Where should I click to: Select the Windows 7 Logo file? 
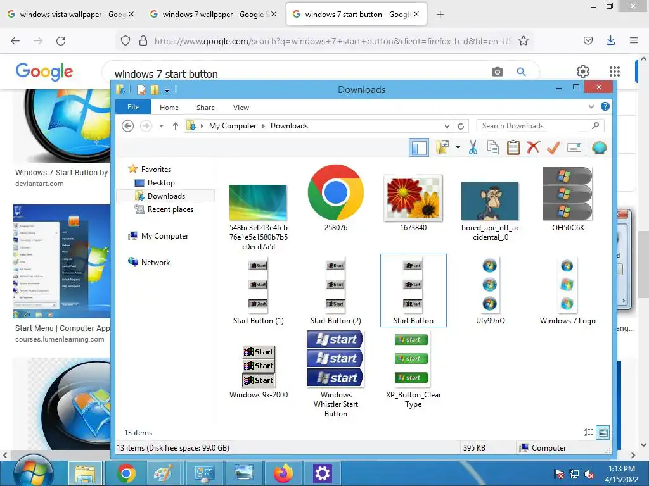pos(567,291)
